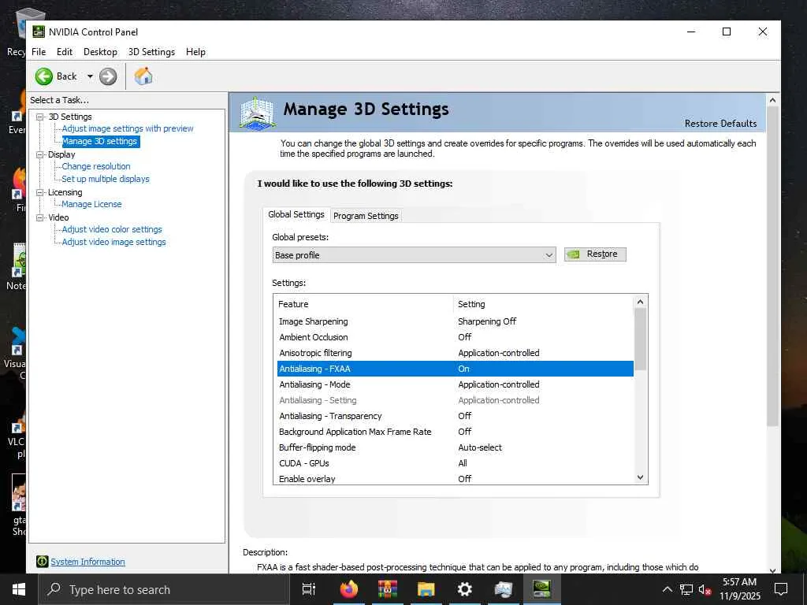Select the Buffer-flipping mode row
807x605 pixels.
455,447
